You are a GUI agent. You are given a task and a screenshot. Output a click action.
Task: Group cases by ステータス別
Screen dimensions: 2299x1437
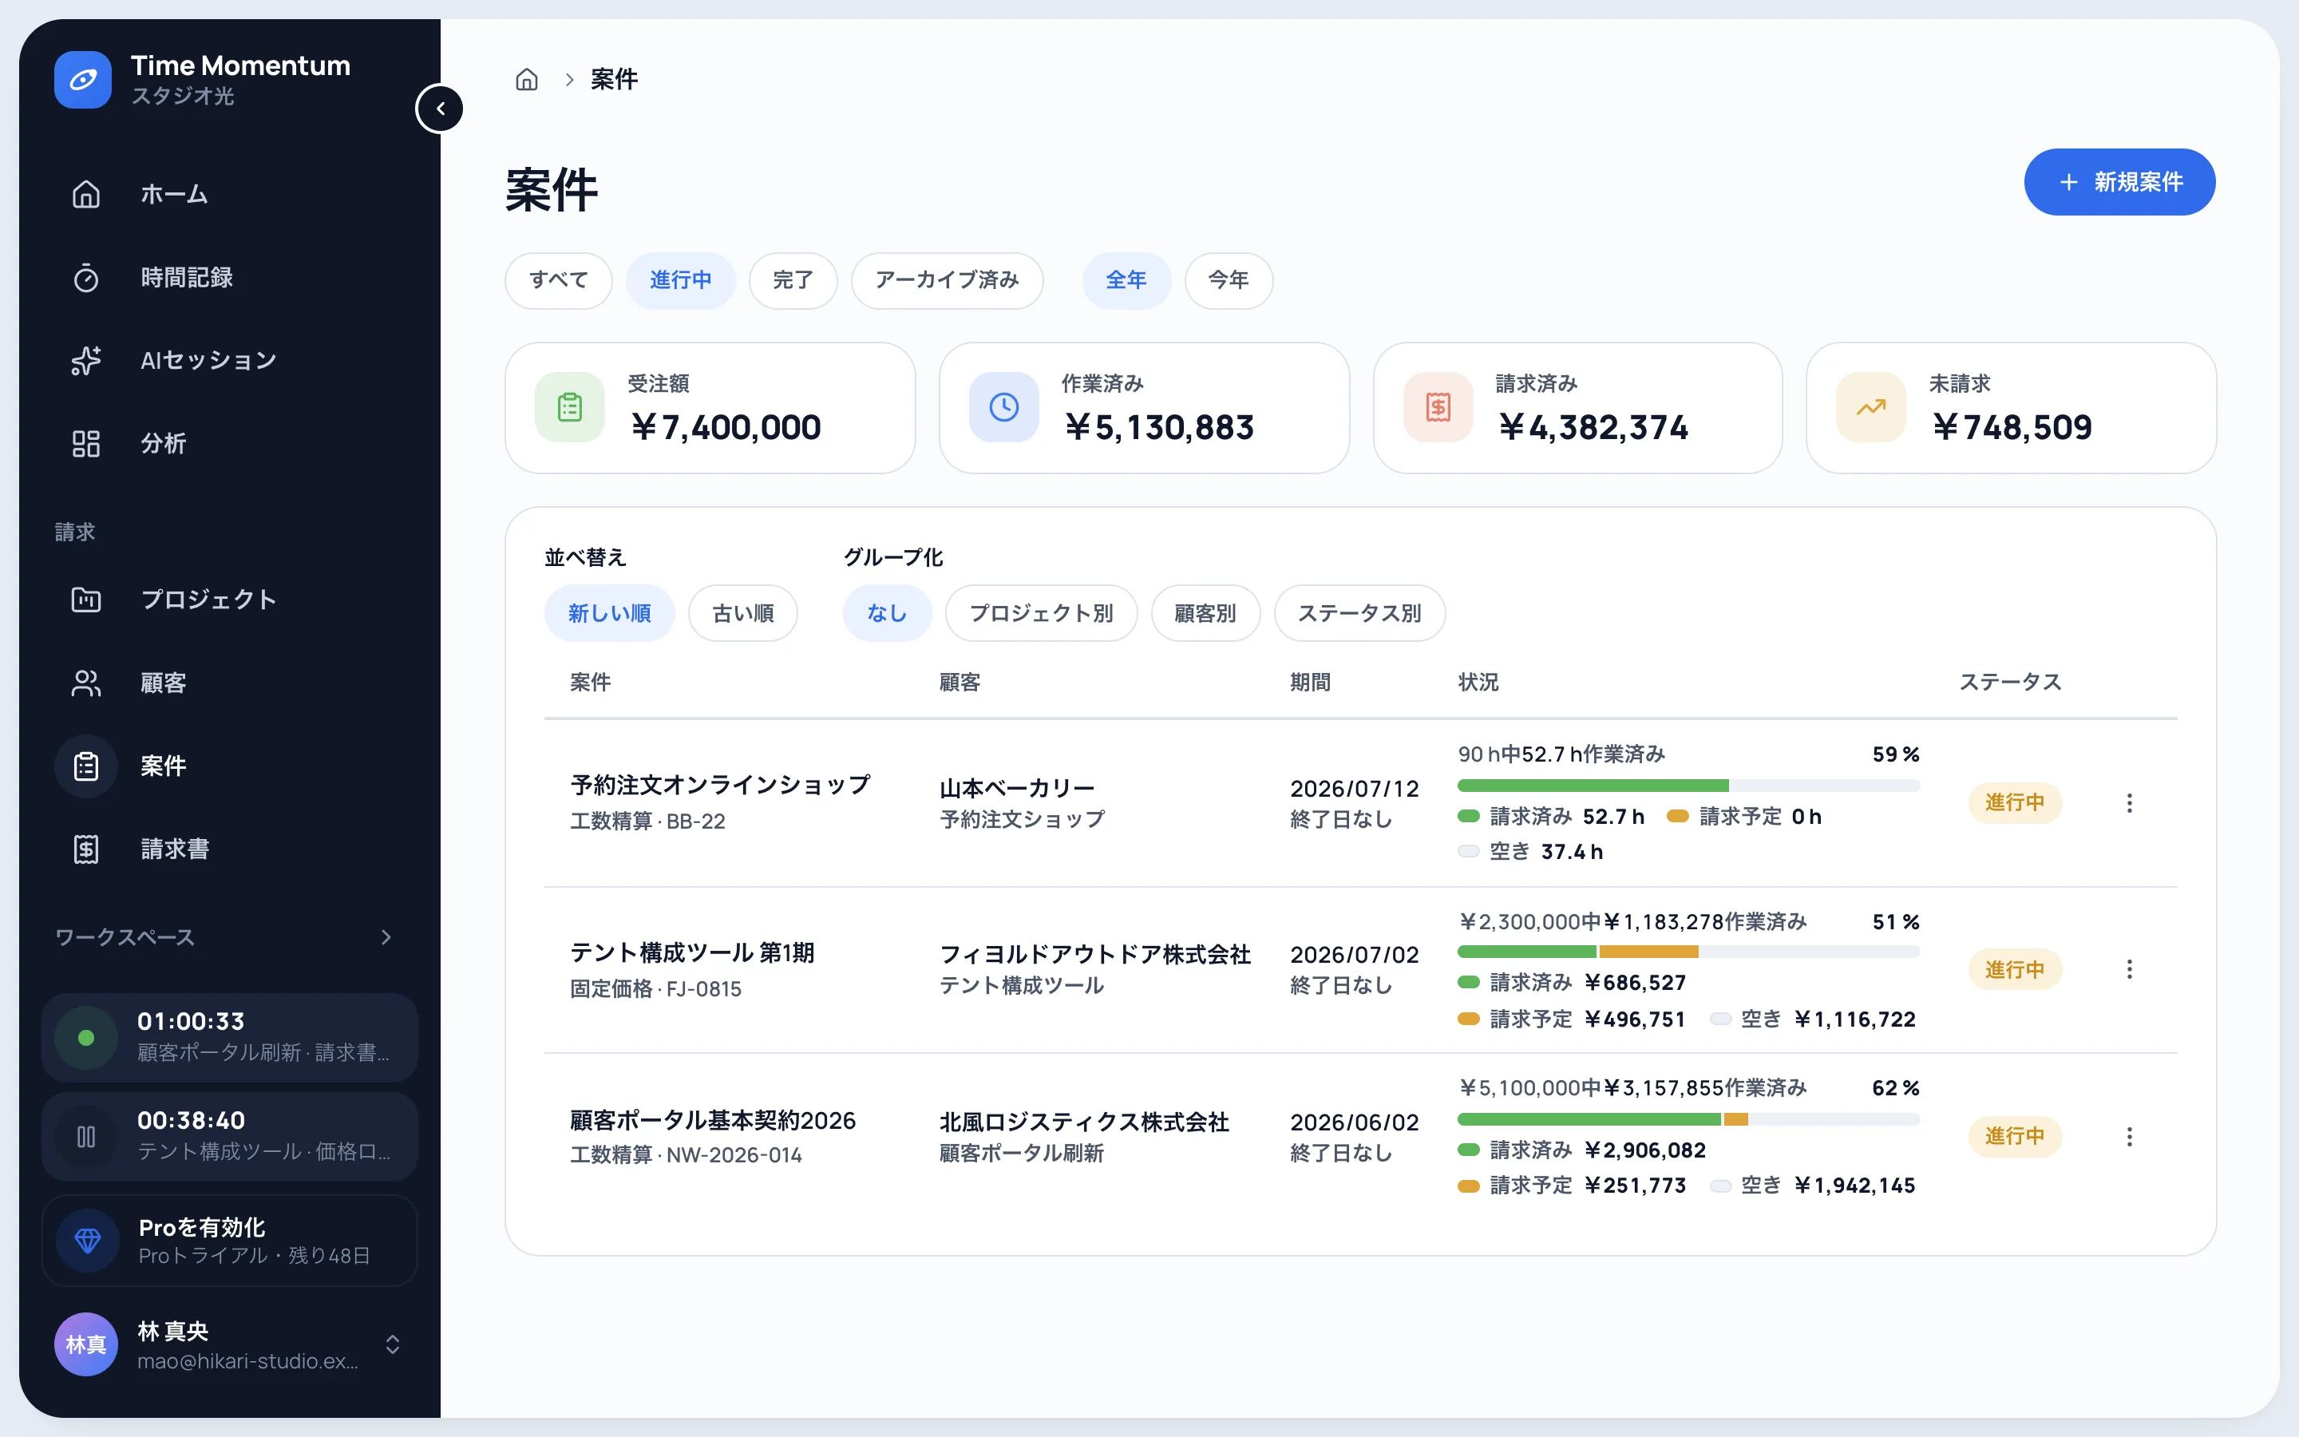pos(1359,613)
